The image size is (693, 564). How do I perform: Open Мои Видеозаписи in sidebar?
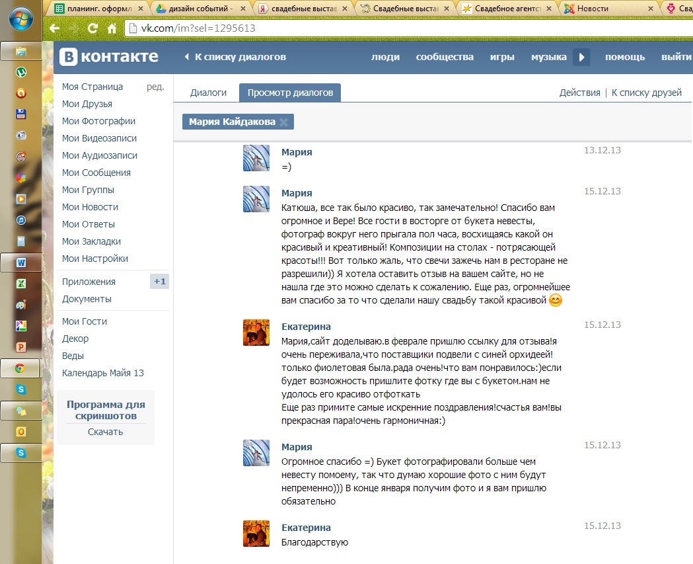pos(100,138)
